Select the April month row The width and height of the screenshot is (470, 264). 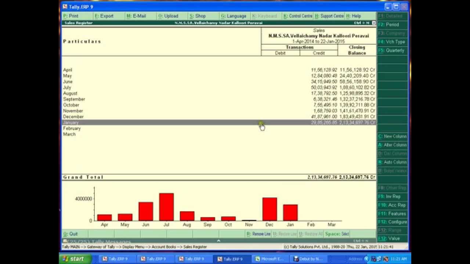219,70
